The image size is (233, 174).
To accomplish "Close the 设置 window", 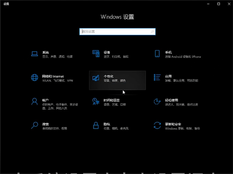I will (x=227, y=3).
